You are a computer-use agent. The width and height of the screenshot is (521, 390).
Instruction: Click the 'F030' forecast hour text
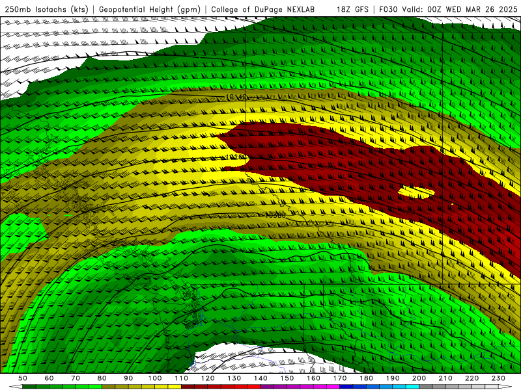[388, 9]
